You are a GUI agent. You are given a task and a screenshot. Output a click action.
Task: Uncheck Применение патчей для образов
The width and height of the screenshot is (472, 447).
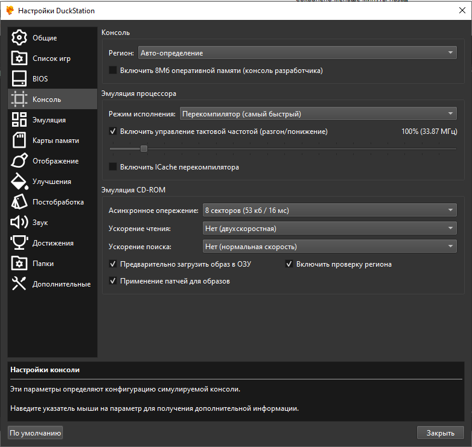click(x=113, y=281)
